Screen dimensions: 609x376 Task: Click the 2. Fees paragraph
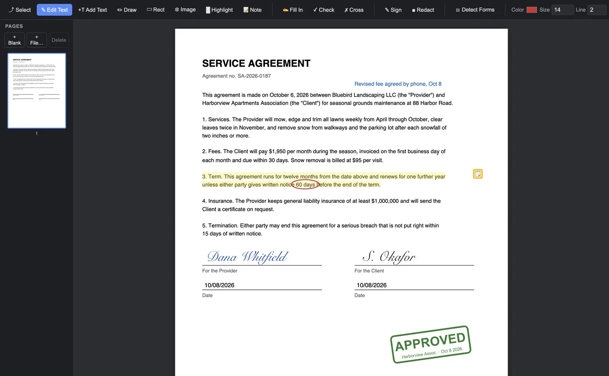pos(324,156)
